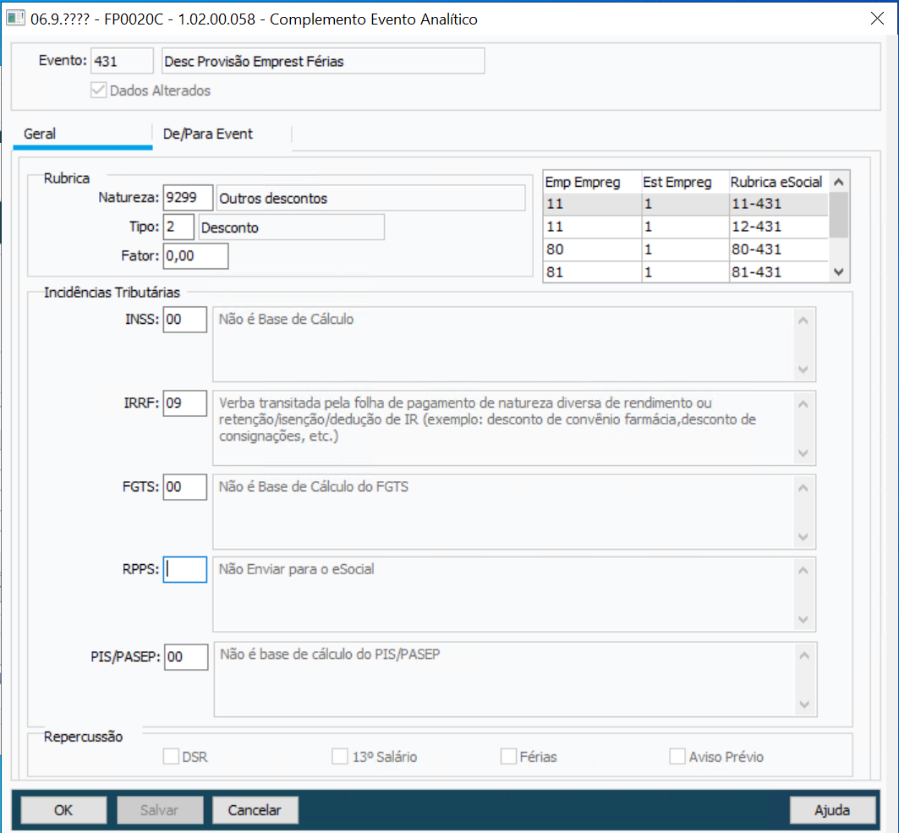Click the Cancelar button
This screenshot has height=833, width=899.
[255, 810]
